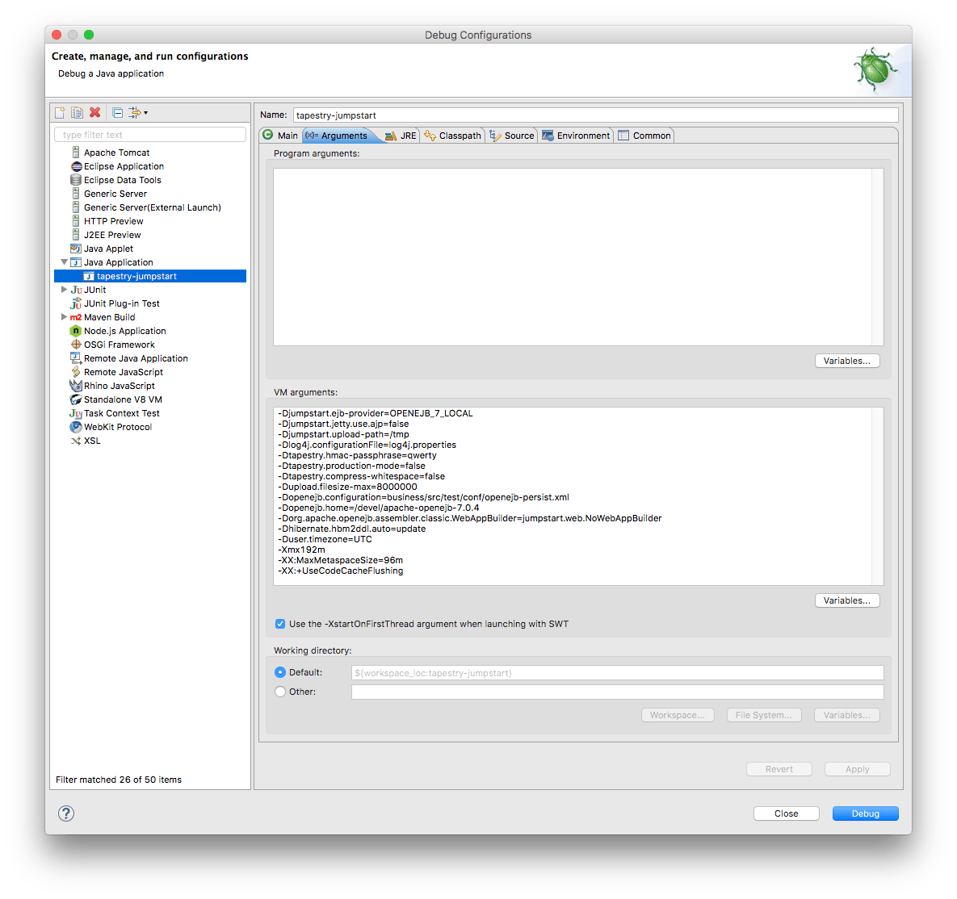Select the Other working directory radio
Viewport: 957px width, 899px height.
click(280, 692)
